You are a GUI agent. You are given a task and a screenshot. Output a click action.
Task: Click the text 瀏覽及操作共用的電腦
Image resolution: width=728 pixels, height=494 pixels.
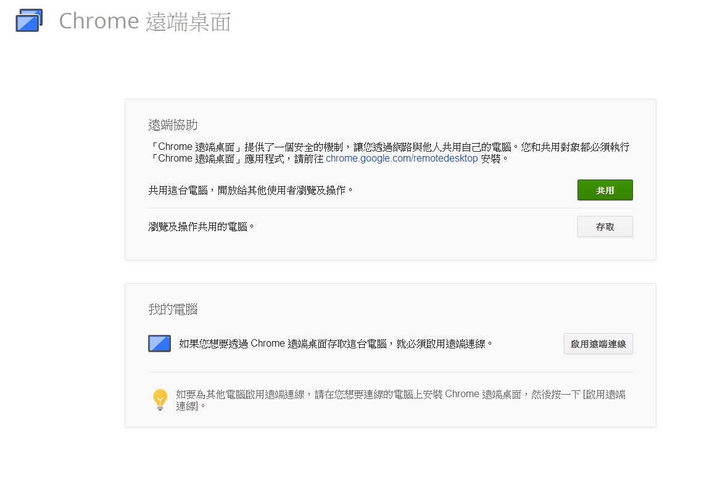tap(201, 226)
